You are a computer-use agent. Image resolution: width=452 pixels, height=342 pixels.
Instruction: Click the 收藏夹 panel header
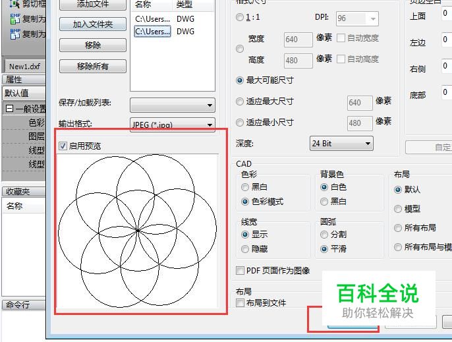click(x=24, y=192)
